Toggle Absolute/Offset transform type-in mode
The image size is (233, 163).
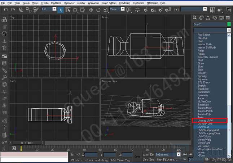pyautogui.click(x=79, y=155)
